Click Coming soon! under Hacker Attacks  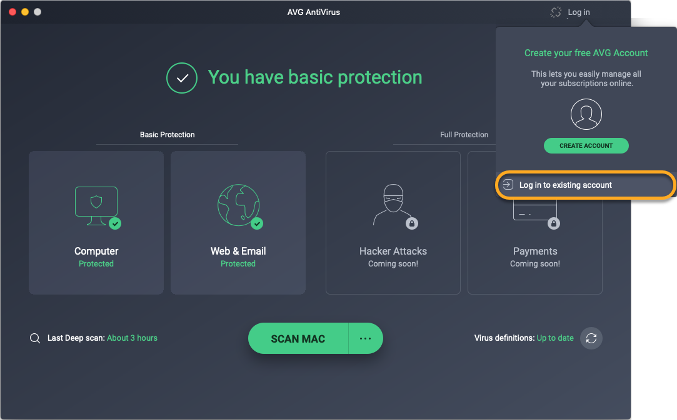(393, 263)
